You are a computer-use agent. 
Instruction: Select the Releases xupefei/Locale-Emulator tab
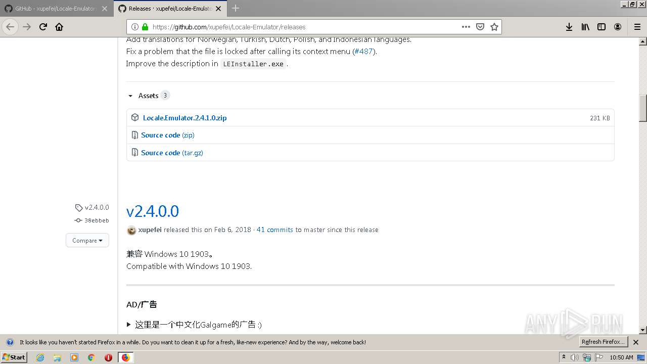click(x=170, y=9)
